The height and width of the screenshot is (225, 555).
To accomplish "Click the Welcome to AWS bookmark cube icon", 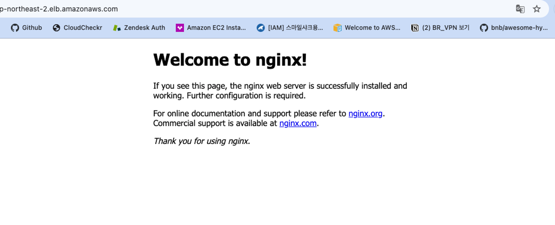I will [x=338, y=28].
